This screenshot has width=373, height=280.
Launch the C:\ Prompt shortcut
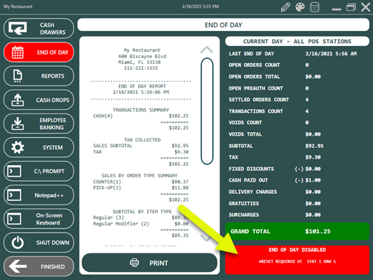click(x=39, y=171)
